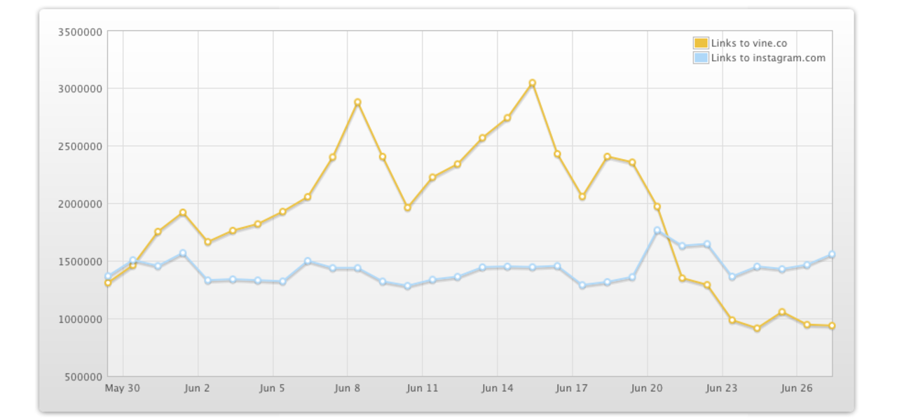Click the last instagram.com point at right edge
897x419 pixels.
(x=832, y=255)
